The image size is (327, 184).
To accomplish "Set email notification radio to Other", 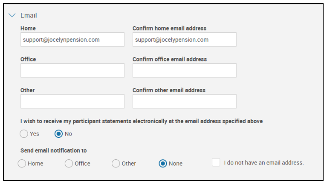I will (x=116, y=164).
